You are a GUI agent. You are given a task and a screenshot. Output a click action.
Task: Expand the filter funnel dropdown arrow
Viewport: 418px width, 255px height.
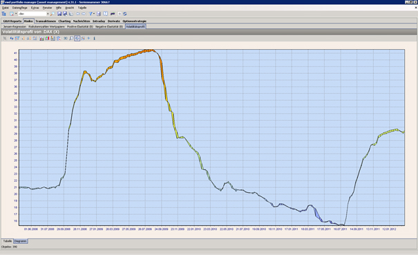click(x=94, y=14)
